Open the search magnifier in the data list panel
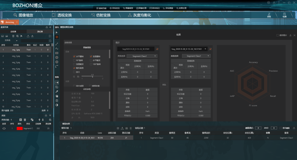 tap(50, 41)
